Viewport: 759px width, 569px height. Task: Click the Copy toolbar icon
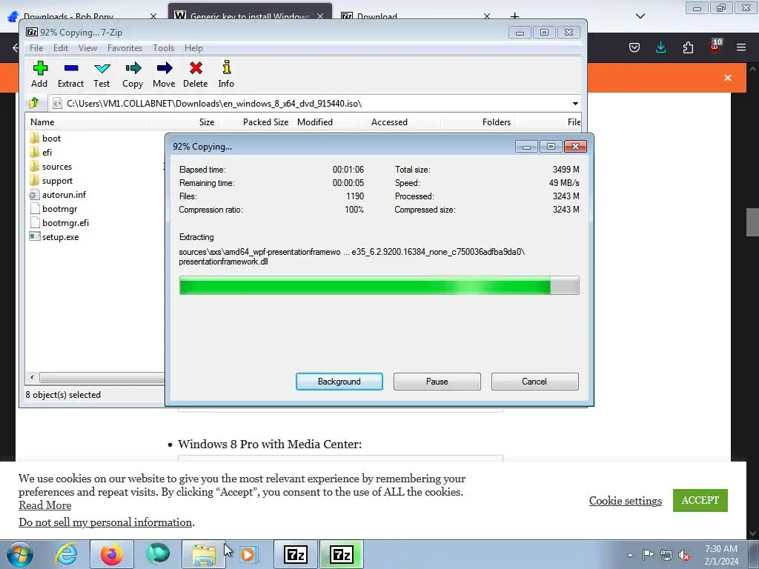tap(133, 75)
